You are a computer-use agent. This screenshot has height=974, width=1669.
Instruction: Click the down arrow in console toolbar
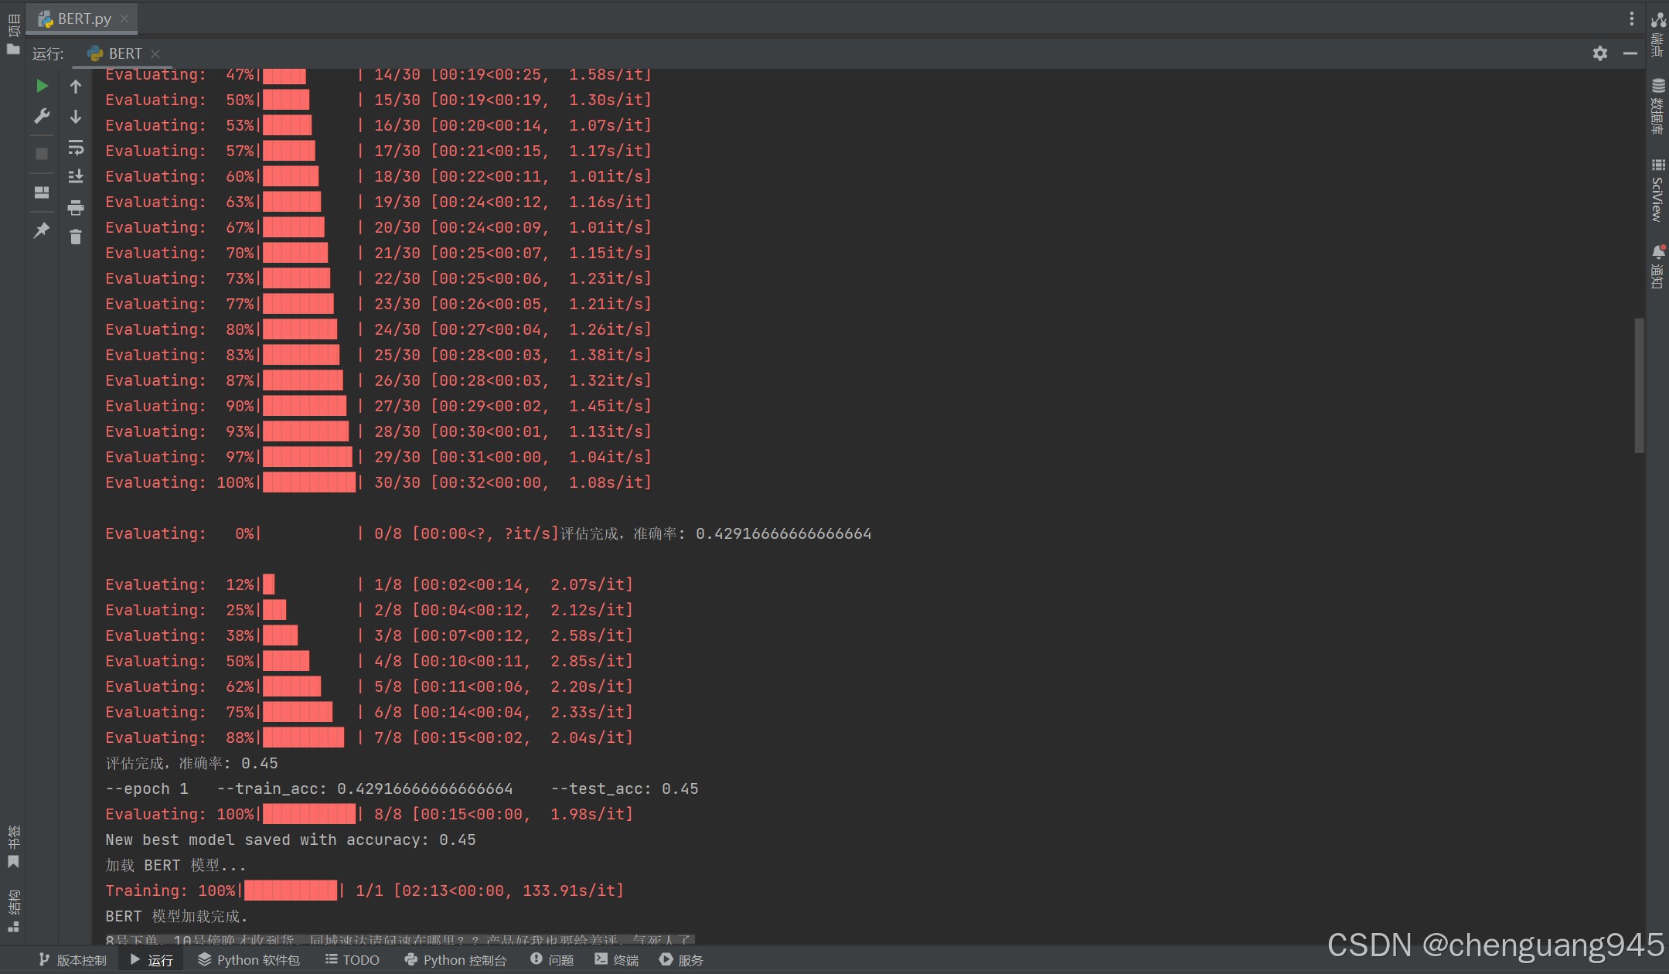tap(76, 117)
